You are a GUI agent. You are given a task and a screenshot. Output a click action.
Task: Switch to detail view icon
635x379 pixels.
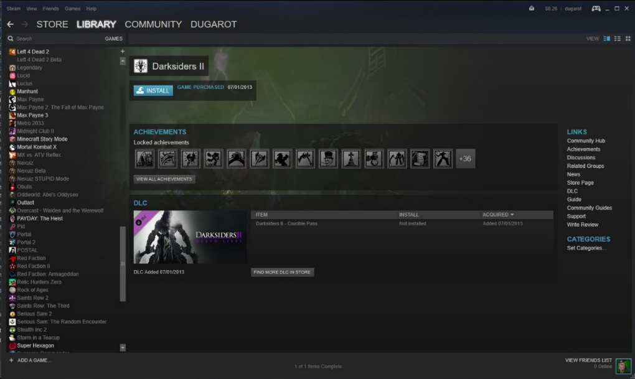[606, 39]
